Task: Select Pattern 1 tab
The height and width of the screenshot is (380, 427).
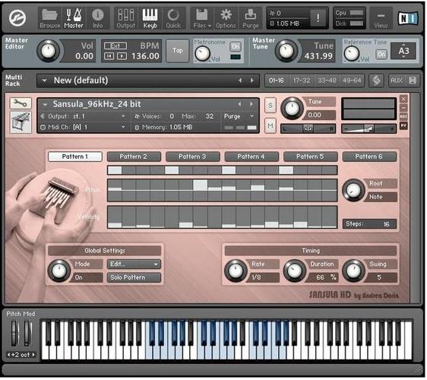Action: pyautogui.click(x=75, y=157)
